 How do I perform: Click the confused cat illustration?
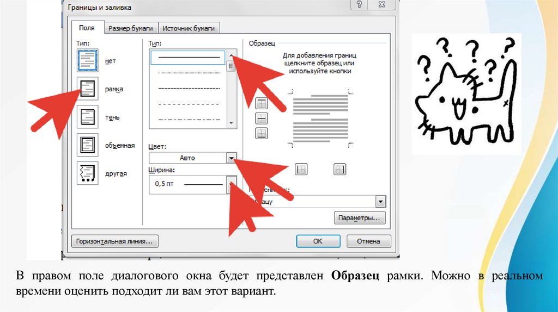point(466,94)
